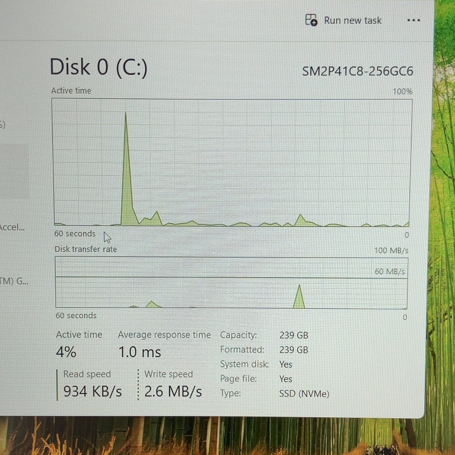Select the Run new task label

[x=353, y=20]
